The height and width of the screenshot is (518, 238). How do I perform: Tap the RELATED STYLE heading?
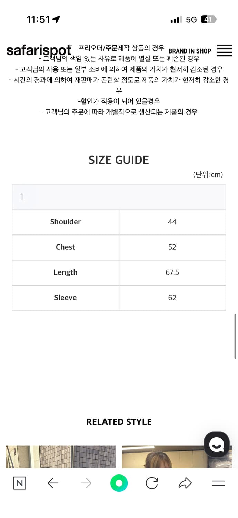pyautogui.click(x=119, y=422)
